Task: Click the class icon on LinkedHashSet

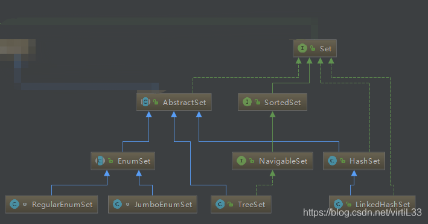Action: 338,204
